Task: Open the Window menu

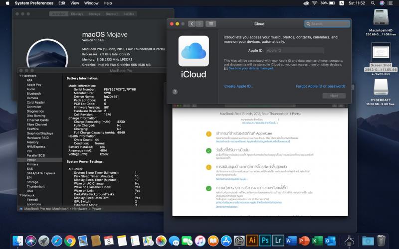Action: coord(91,3)
